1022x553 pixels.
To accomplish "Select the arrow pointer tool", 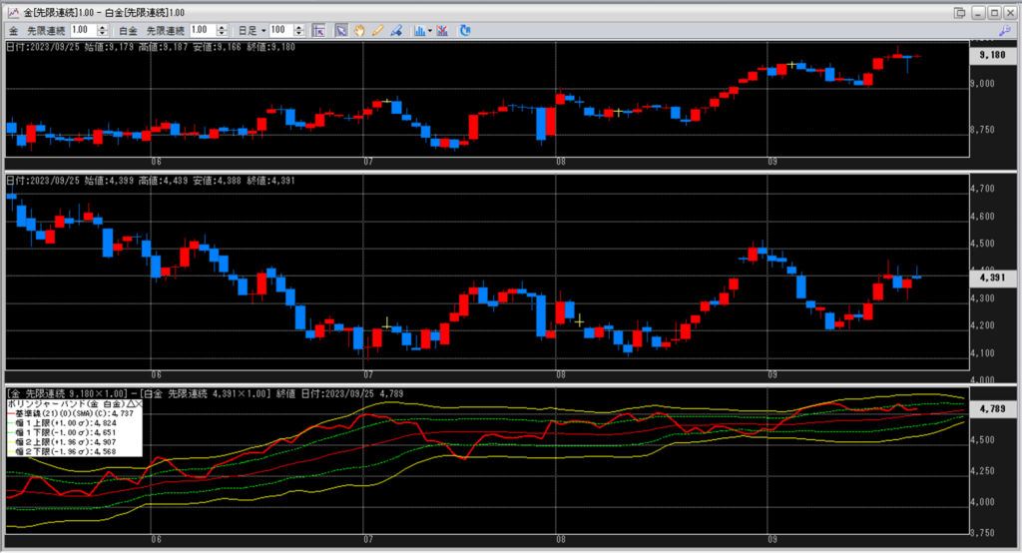I will (341, 31).
